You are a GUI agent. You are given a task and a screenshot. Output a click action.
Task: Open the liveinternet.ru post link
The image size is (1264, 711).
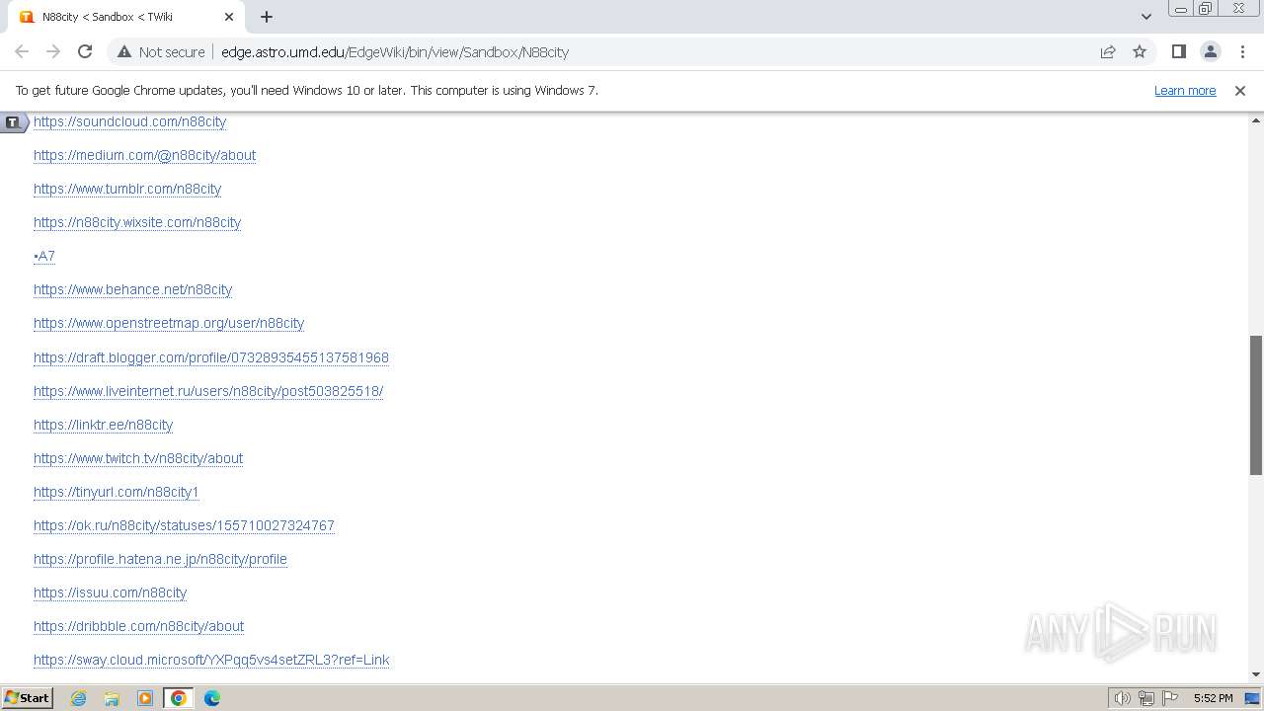pos(208,391)
